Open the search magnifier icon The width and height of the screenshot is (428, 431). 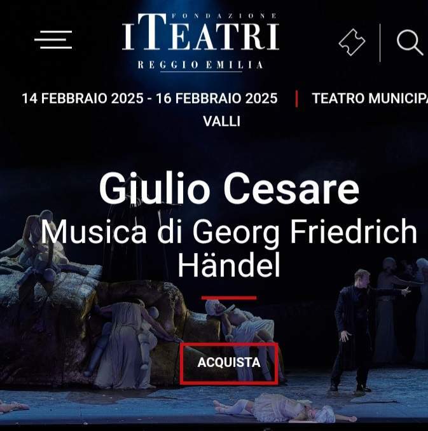click(x=410, y=43)
